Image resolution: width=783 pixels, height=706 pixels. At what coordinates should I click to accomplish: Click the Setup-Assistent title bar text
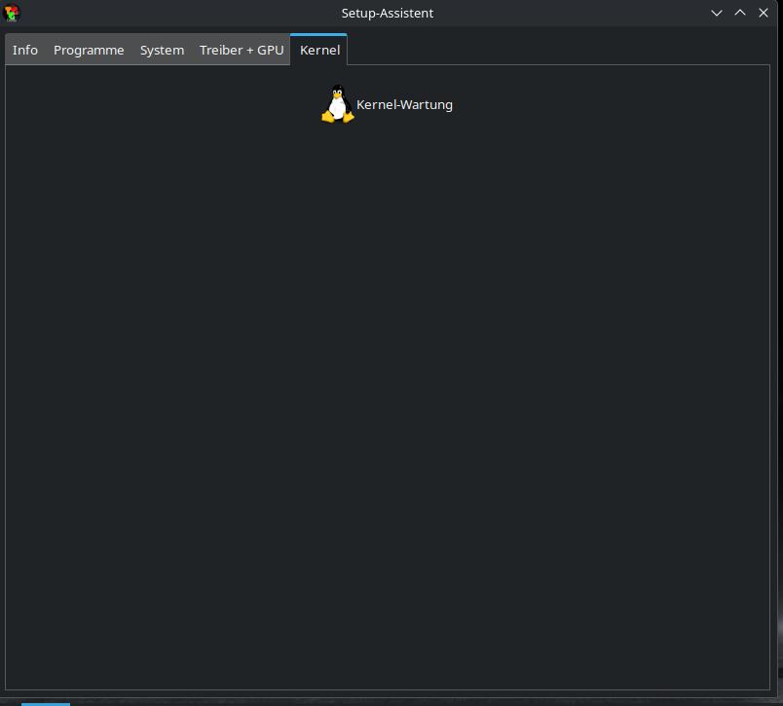pyautogui.click(x=388, y=13)
